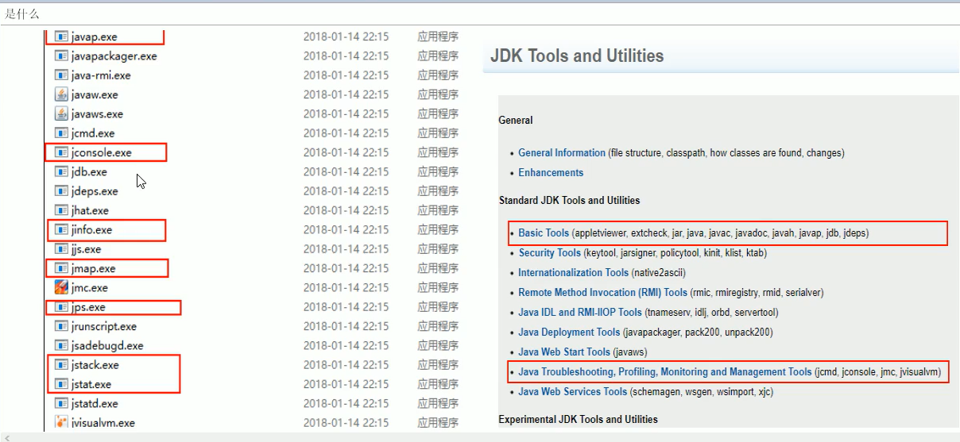
Task: Select the java-rmi.exe file name
Action: 101,75
